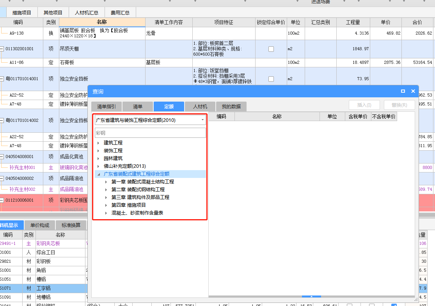This screenshot has height=306, width=435.
Task: Click the collapse arrow handle below query results
Action: (x=311, y=297)
